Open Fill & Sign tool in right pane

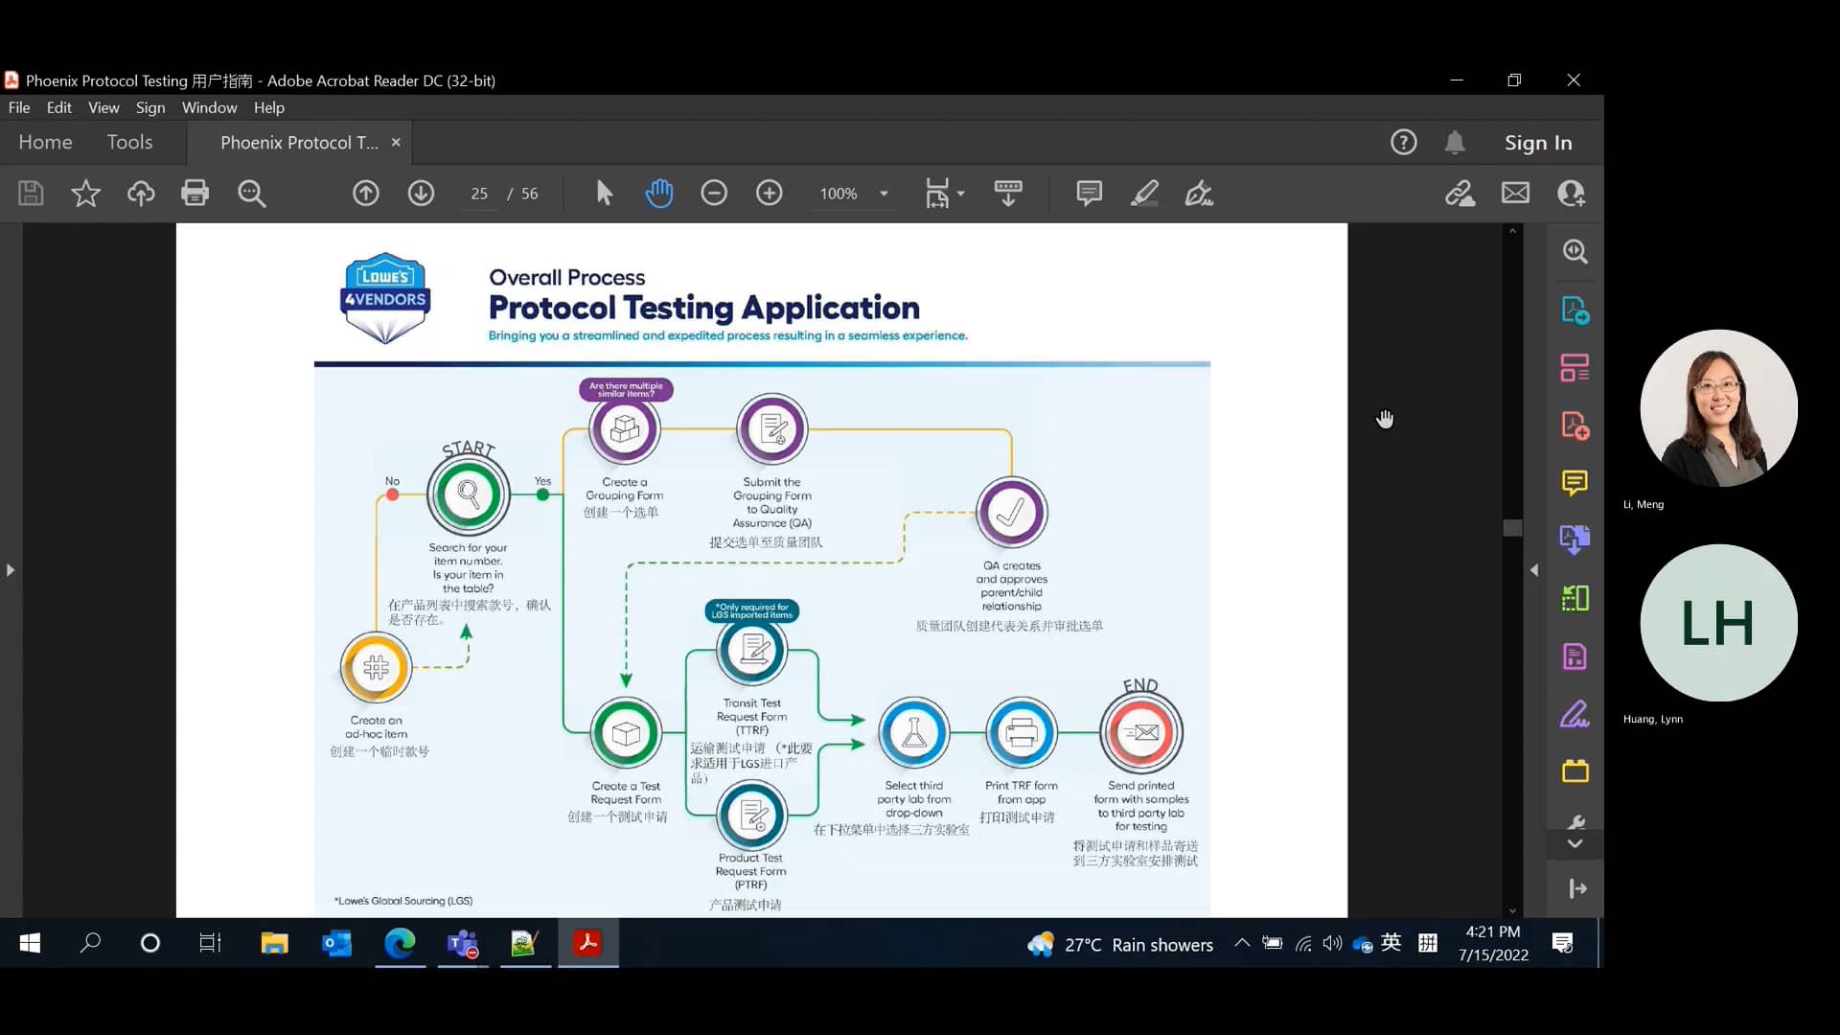click(1575, 715)
